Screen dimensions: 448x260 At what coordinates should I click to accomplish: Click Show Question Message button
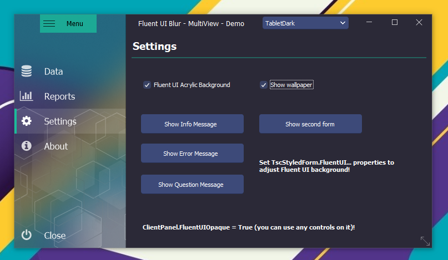pos(192,185)
